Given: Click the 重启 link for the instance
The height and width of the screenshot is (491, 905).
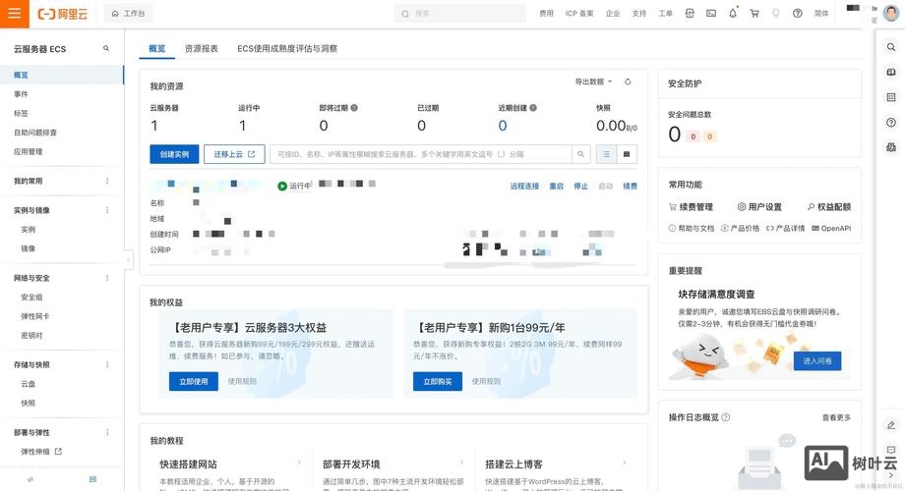Looking at the screenshot, I should point(557,187).
